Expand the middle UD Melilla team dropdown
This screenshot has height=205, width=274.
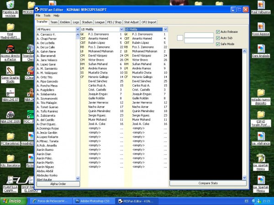click(x=121, y=29)
